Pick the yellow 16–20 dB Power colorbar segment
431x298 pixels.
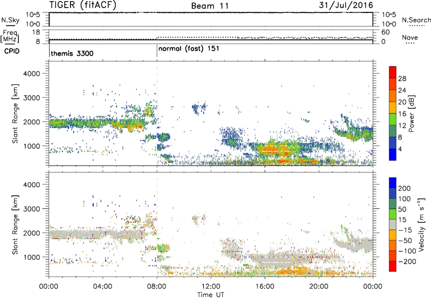(393, 108)
